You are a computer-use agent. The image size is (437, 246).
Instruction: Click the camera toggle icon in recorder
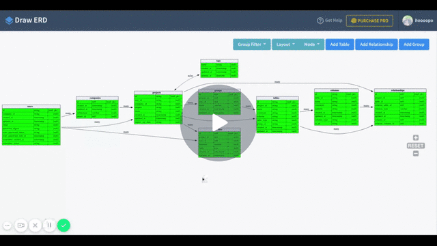[x=21, y=225]
